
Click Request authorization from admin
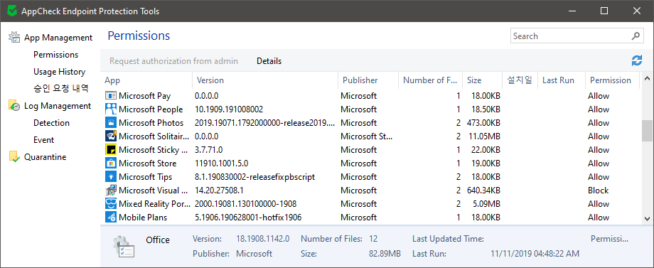173,61
